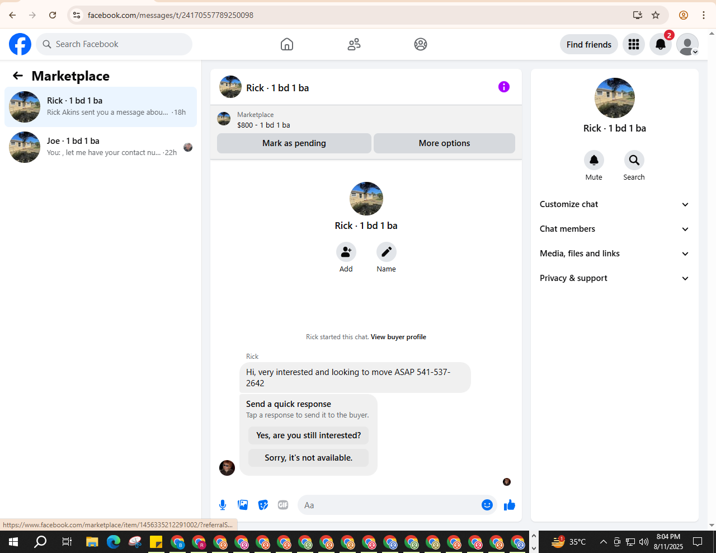The height and width of the screenshot is (553, 716).
Task: Click browser address bar URL
Action: (171, 15)
